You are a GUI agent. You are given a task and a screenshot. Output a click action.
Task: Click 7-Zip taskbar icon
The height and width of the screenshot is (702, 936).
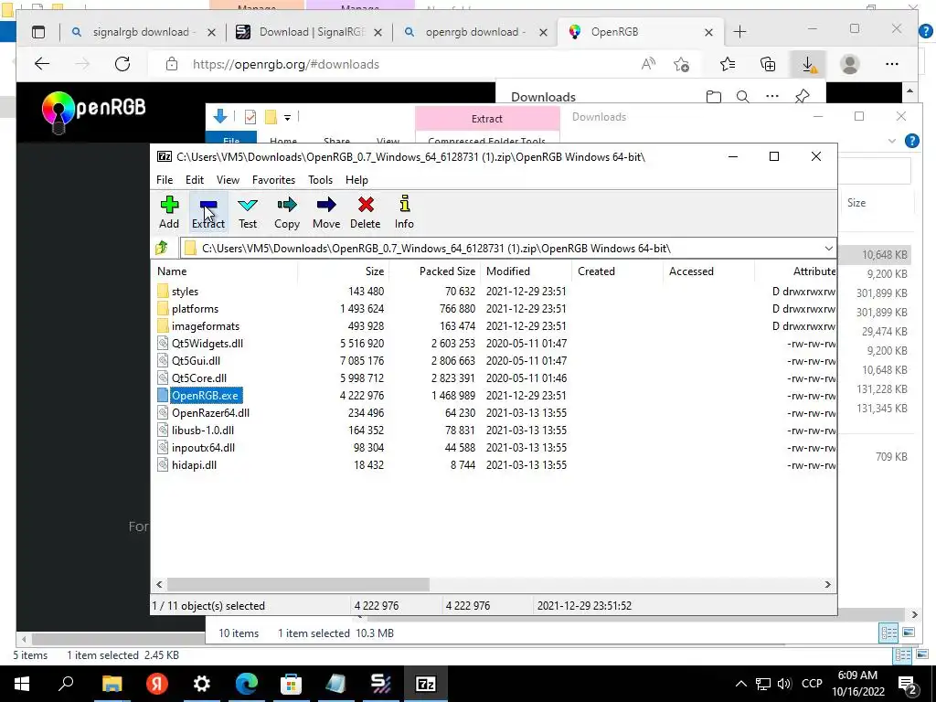click(426, 684)
